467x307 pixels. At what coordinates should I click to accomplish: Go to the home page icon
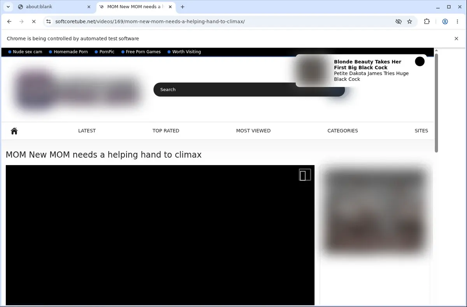tap(14, 131)
